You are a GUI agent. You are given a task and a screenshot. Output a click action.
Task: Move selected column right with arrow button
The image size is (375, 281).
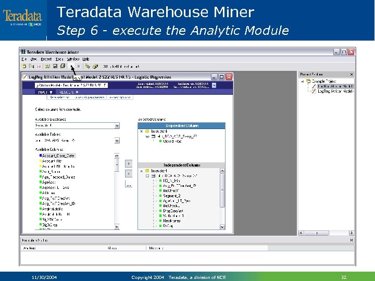129,164
